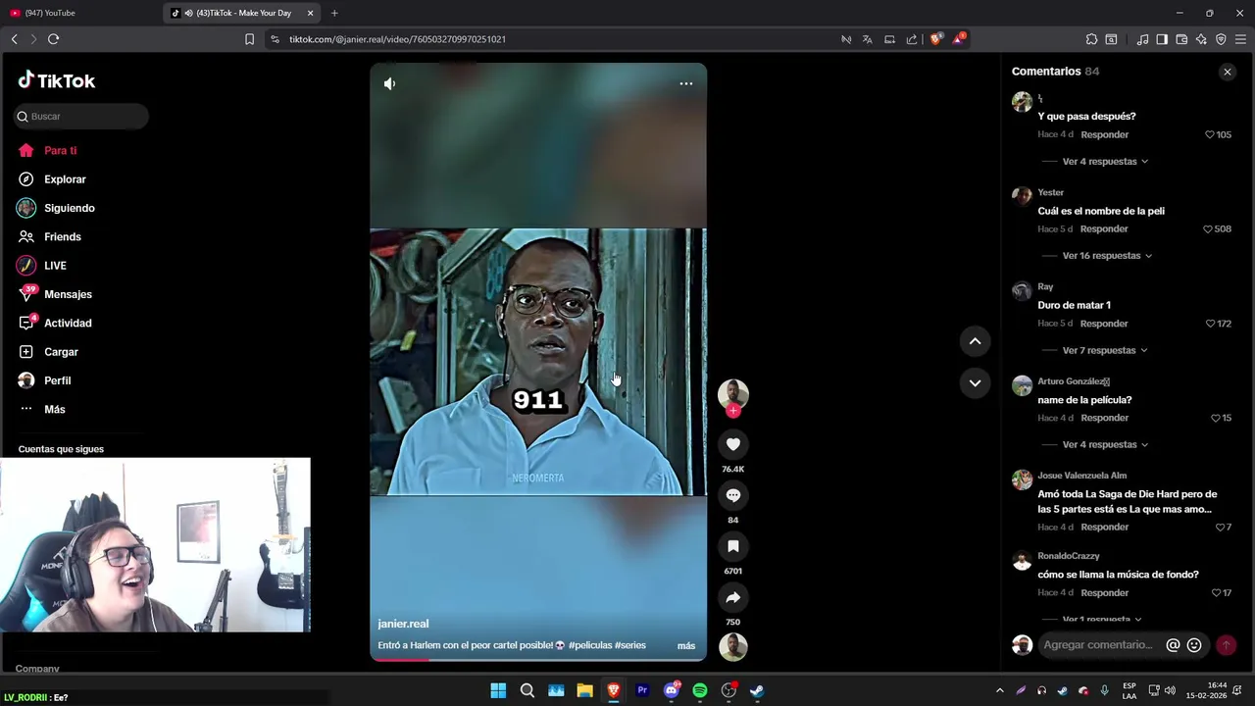Open RonaldoCrazzy's profile name link
Viewport: 1255px width, 706px height.
click(1069, 556)
